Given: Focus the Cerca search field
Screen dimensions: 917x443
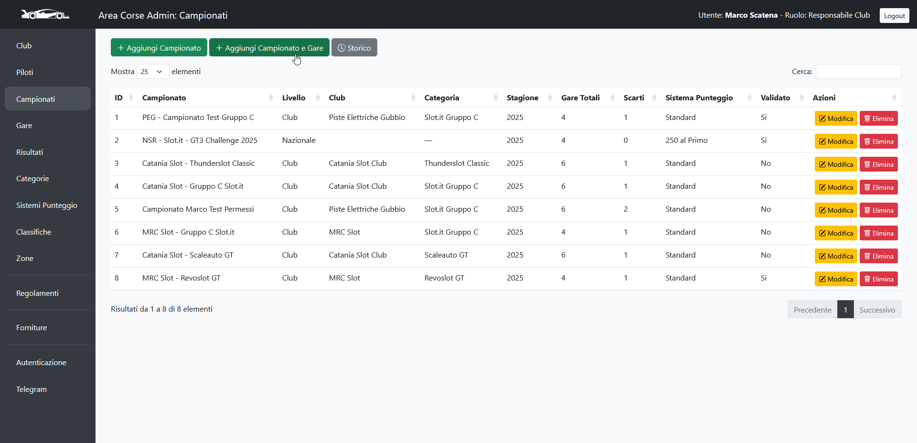Looking at the screenshot, I should [x=858, y=72].
